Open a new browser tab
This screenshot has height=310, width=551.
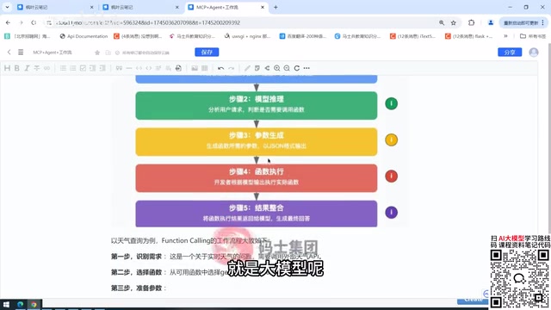(275, 7)
